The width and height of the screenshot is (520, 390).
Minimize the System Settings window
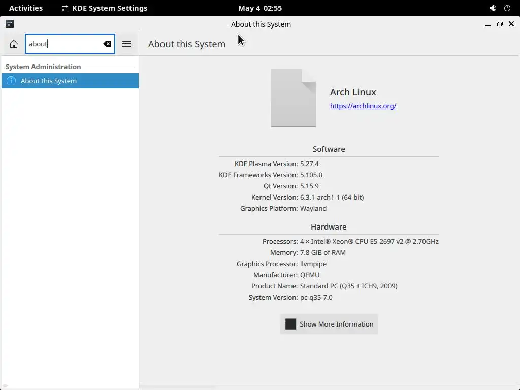pyautogui.click(x=488, y=24)
